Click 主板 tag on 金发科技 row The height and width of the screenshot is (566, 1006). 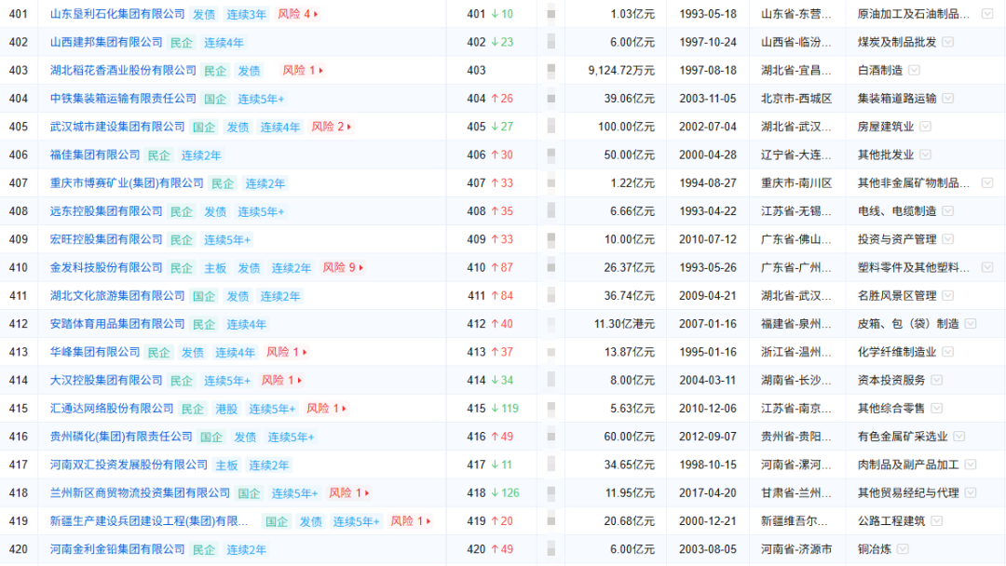(215, 268)
